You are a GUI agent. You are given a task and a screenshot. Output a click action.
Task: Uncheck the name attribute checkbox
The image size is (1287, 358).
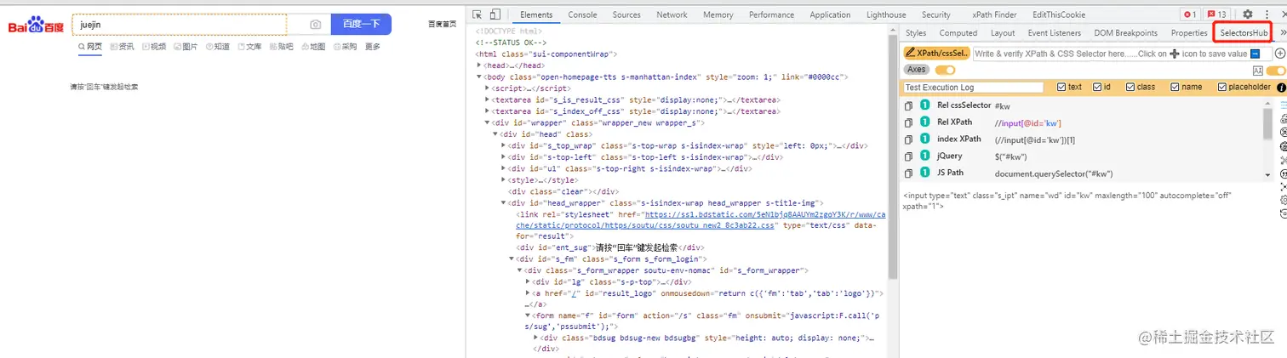1175,87
